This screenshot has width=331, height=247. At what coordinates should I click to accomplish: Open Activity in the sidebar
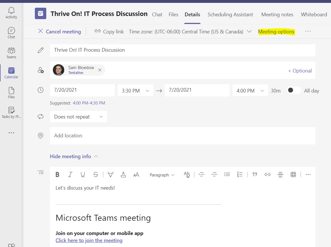click(11, 13)
